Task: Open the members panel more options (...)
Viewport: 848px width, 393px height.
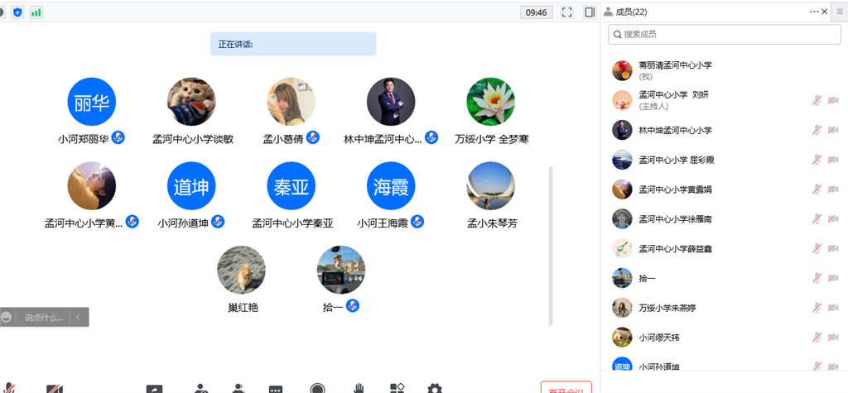Action: pos(814,12)
